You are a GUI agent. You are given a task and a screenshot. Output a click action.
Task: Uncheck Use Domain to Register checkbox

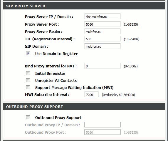28,54
